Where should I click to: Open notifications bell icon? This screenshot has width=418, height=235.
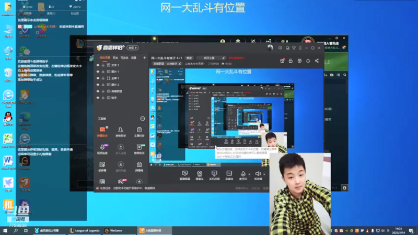(x=308, y=61)
